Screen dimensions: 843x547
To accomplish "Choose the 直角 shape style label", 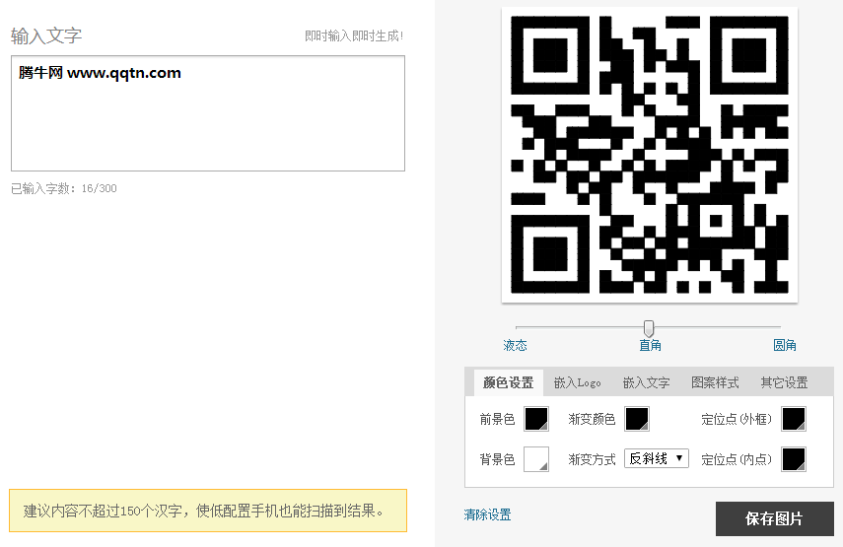I will click(x=650, y=345).
